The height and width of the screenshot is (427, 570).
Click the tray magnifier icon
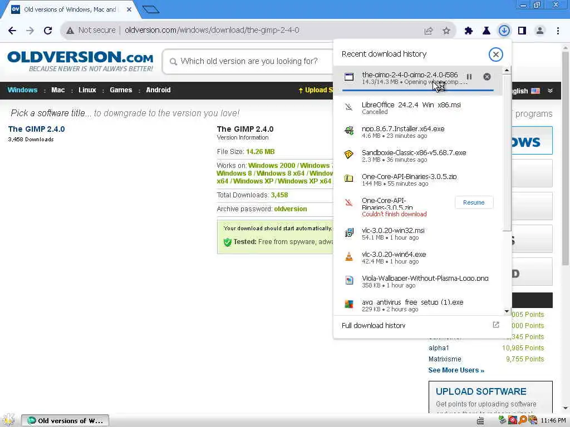(523, 420)
